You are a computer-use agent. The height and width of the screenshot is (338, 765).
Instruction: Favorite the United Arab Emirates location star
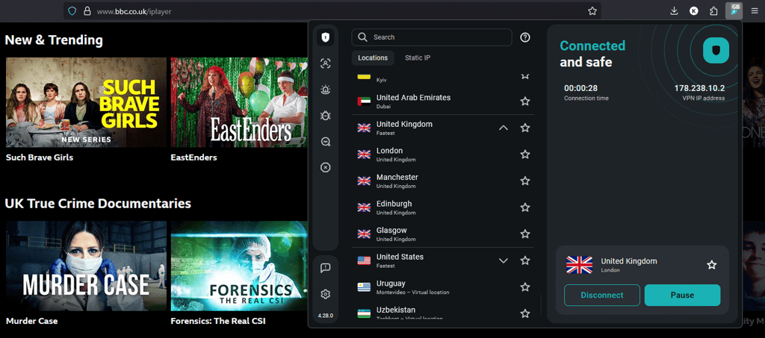tap(525, 101)
